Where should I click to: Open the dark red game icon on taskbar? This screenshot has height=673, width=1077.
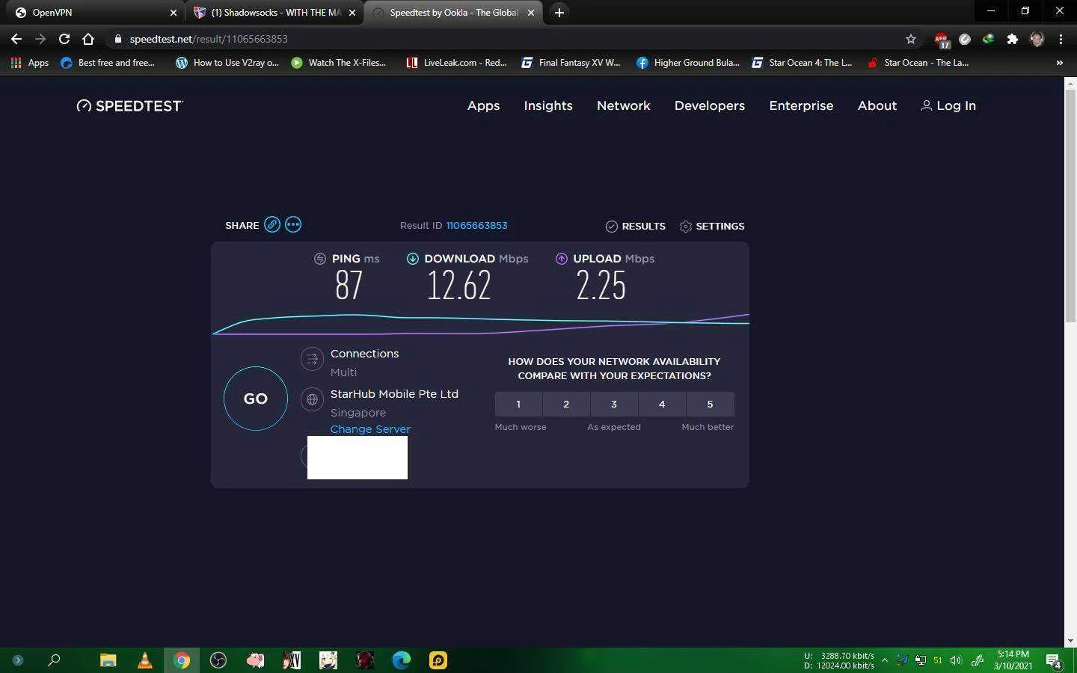pos(365,660)
